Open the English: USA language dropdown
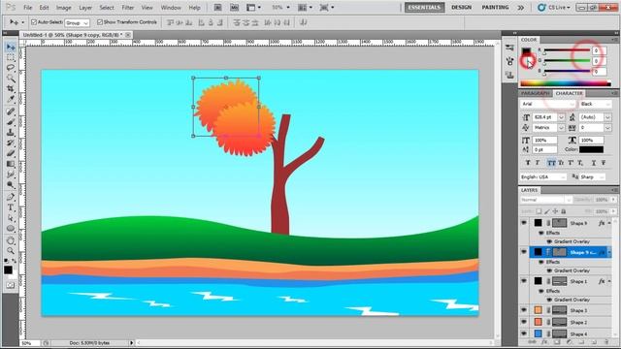621x349 pixels. tap(543, 177)
